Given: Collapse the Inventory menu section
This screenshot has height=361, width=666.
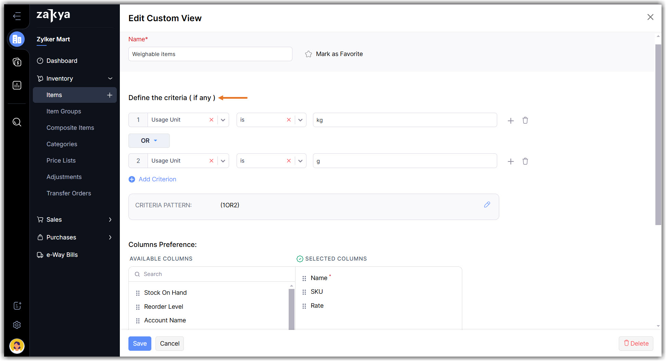Looking at the screenshot, I should click(x=110, y=79).
